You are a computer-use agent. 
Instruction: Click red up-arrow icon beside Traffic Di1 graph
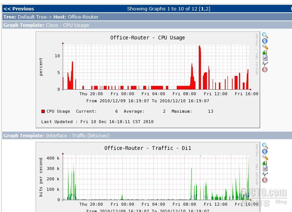265,180
